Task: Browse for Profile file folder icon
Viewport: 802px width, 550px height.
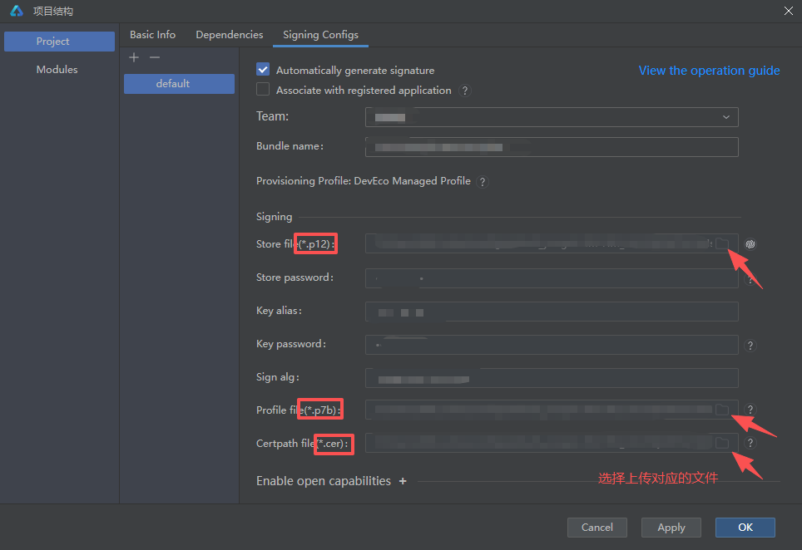Action: 721,410
